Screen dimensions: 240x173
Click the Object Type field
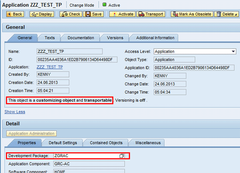tap(175, 60)
